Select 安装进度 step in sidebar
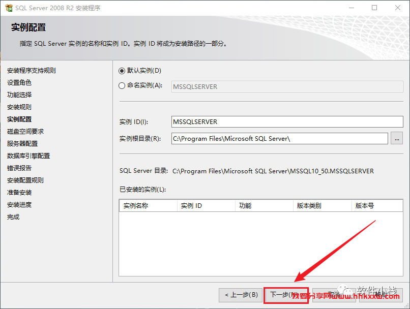The width and height of the screenshot is (410, 309). (x=19, y=205)
